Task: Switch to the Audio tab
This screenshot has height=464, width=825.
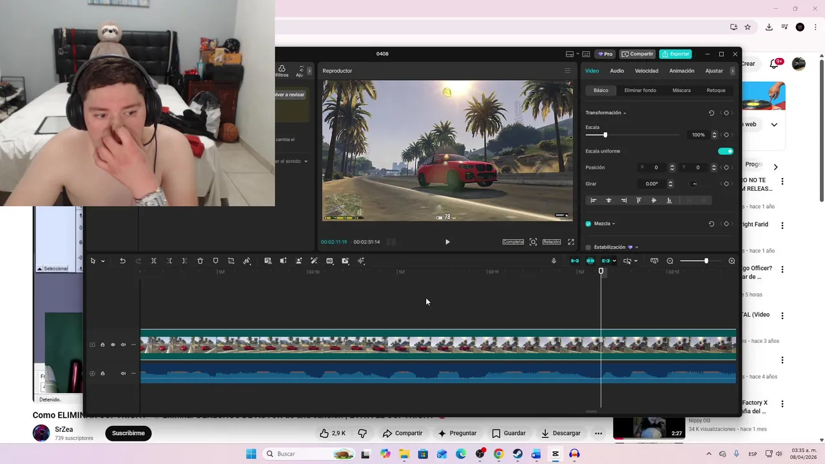Action: (617, 71)
